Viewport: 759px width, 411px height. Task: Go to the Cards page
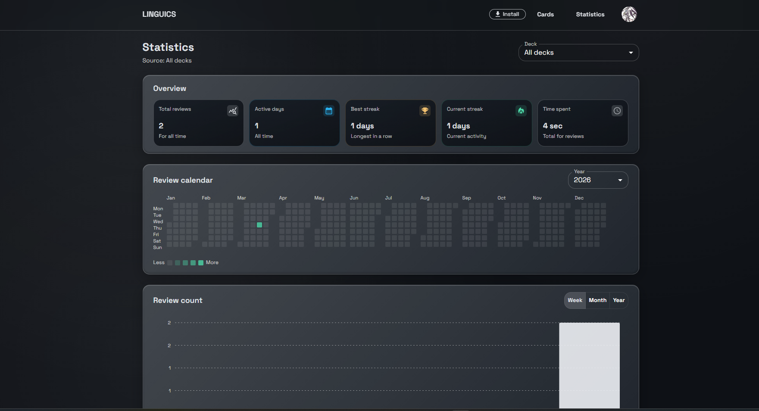point(545,14)
